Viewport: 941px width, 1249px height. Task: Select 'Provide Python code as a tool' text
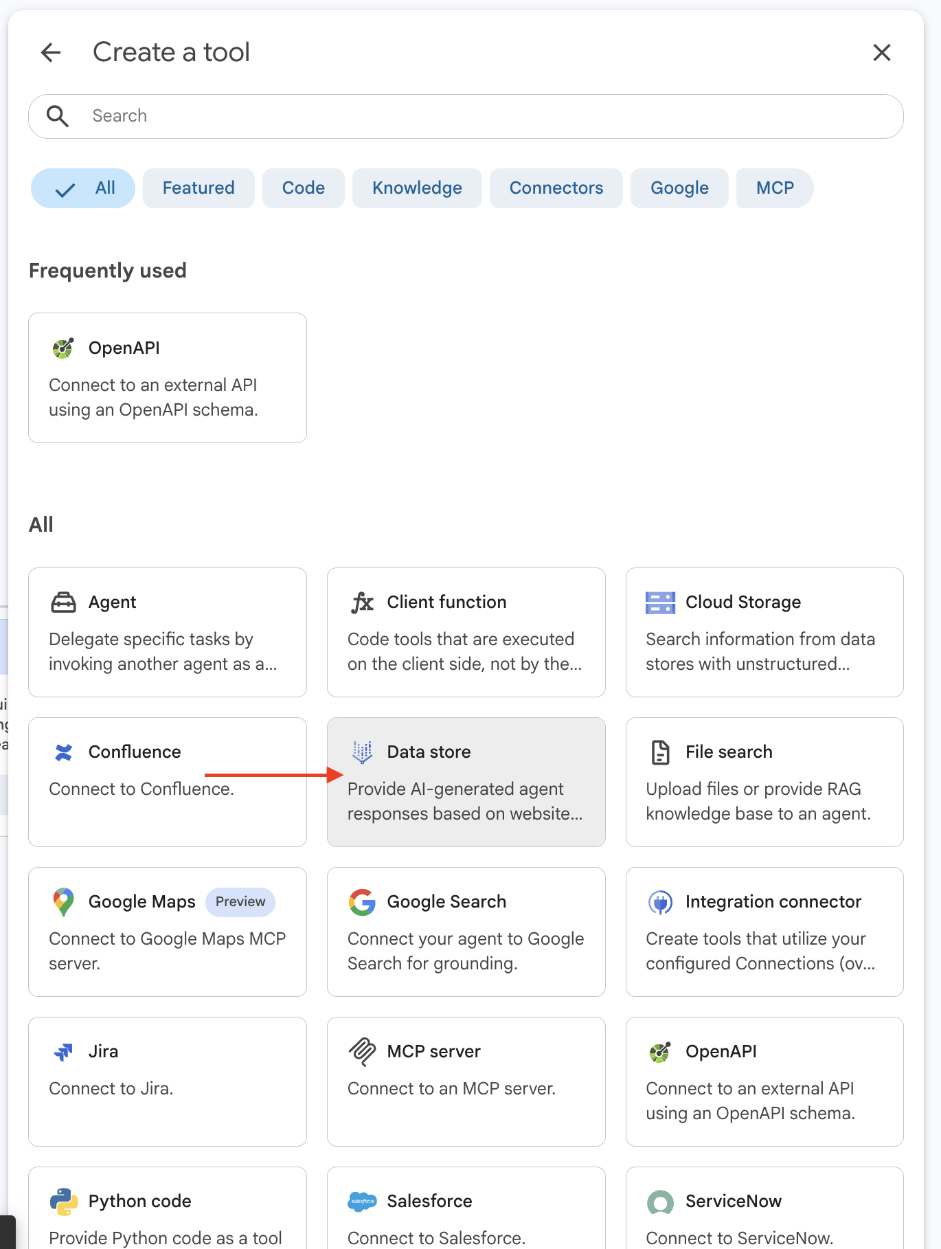(165, 1238)
